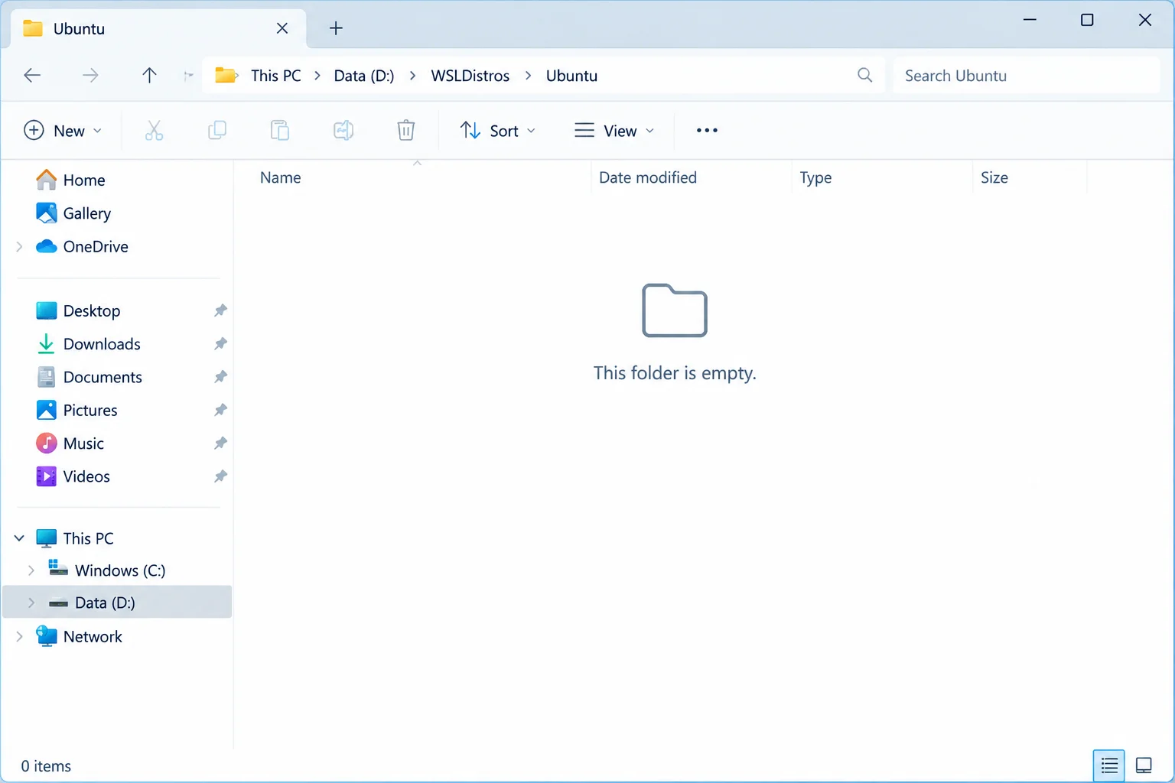1175x783 pixels.
Task: Sort by Date modified column header
Action: [x=648, y=177]
